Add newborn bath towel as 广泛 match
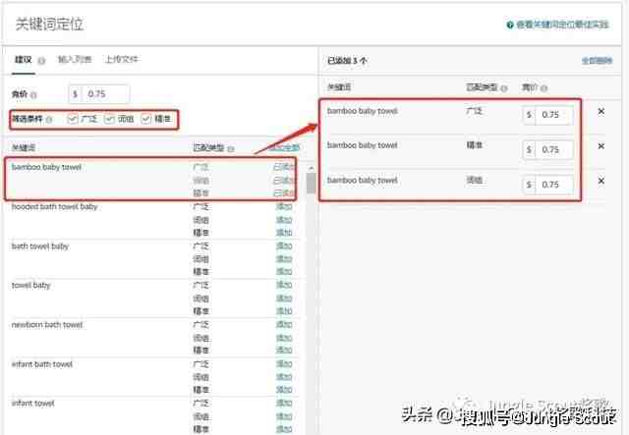Viewport: 629px width, 435px height. [x=284, y=325]
